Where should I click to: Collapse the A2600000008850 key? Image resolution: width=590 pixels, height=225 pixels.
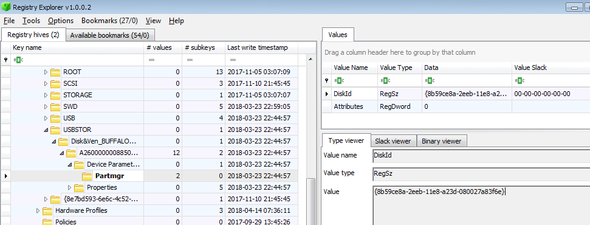click(62, 153)
